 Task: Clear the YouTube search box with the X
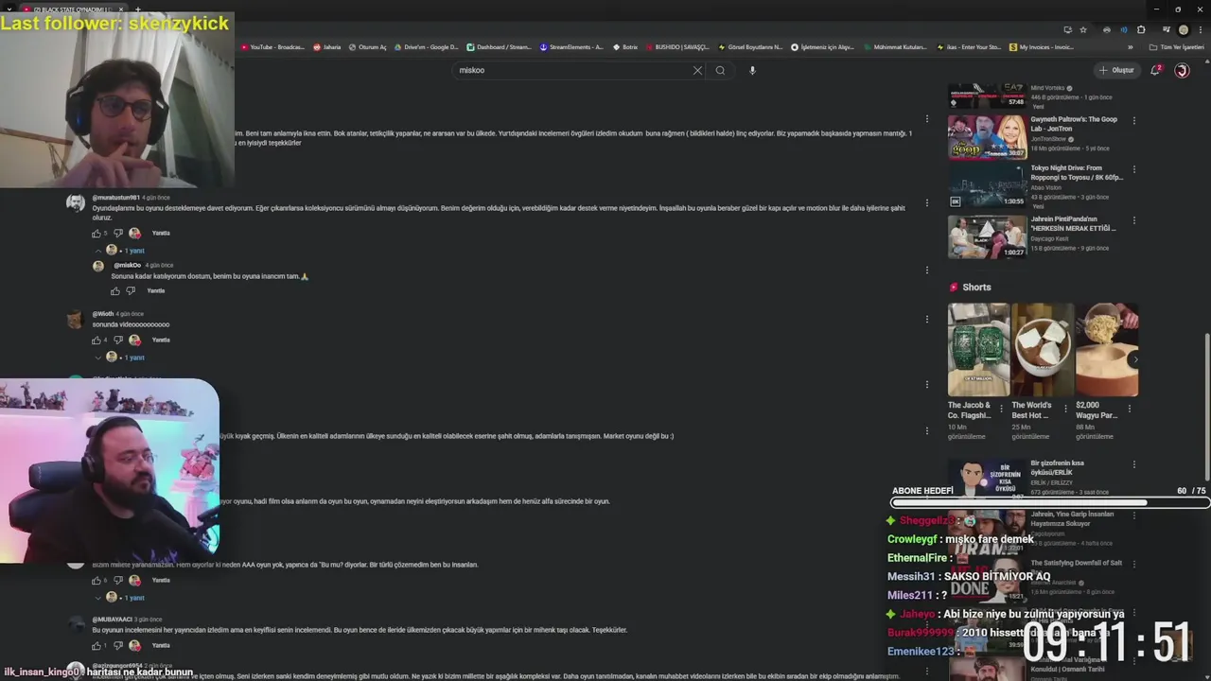click(697, 70)
